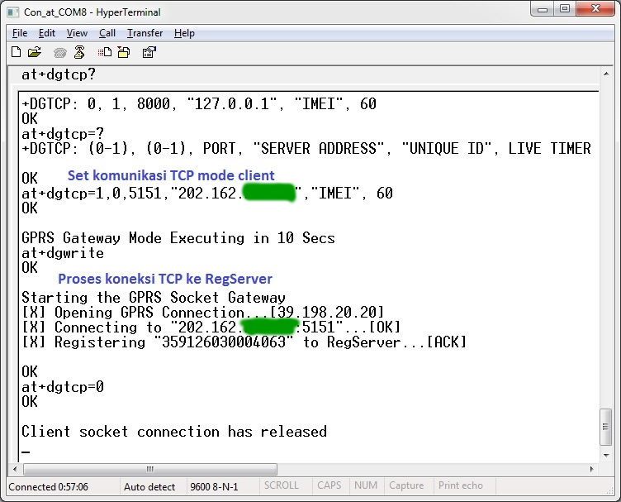
Task: Click the greyed Call telephone icon
Action: pos(59,52)
